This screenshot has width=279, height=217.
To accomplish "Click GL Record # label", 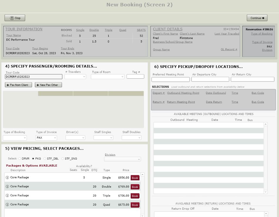I will (229, 49).
